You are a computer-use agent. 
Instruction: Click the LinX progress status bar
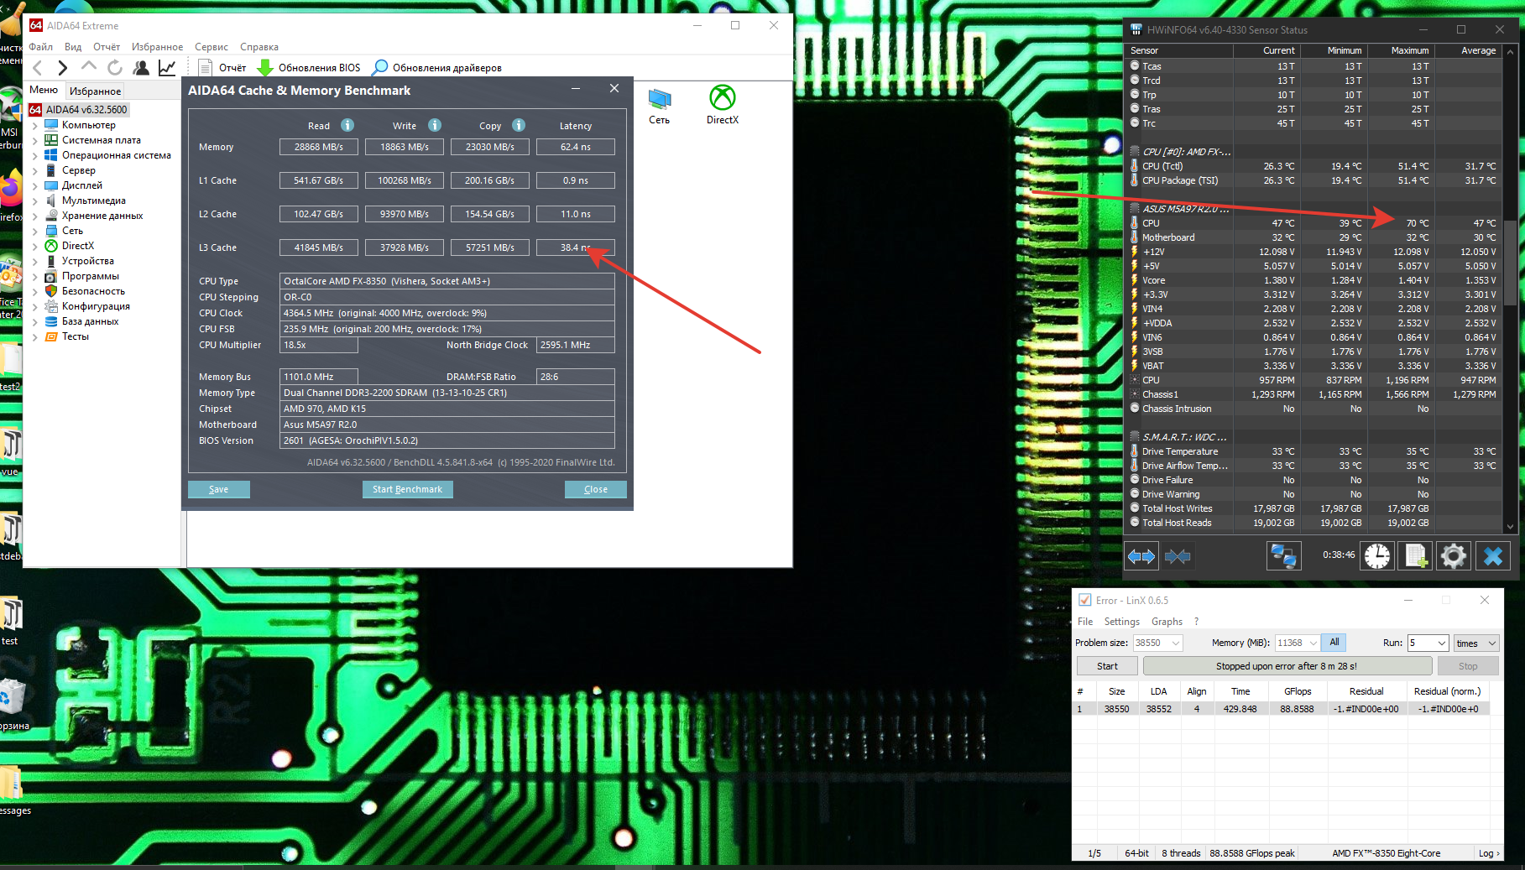1287,666
